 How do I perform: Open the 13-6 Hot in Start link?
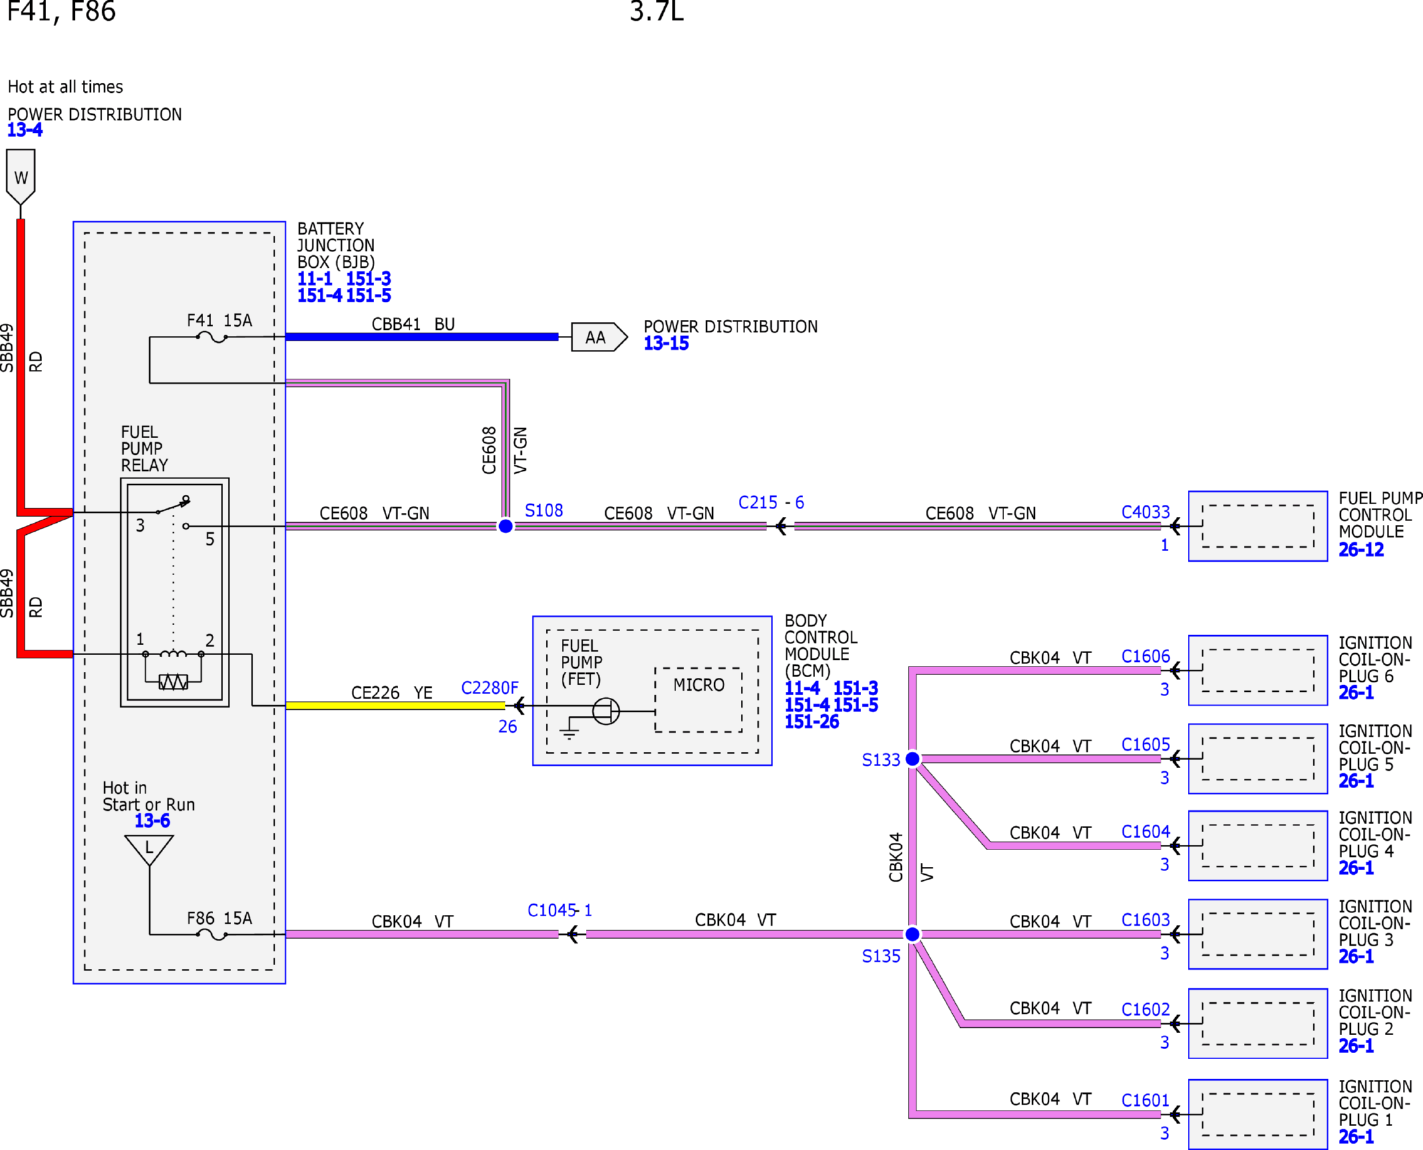tap(152, 820)
